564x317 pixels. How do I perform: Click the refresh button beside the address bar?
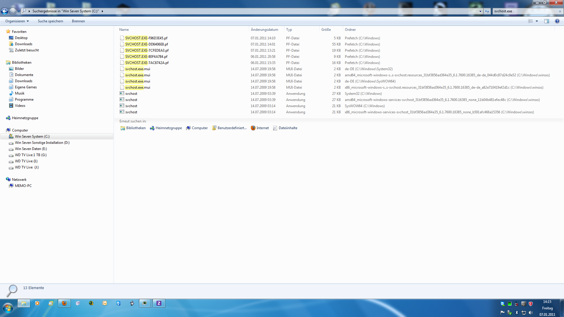point(487,11)
